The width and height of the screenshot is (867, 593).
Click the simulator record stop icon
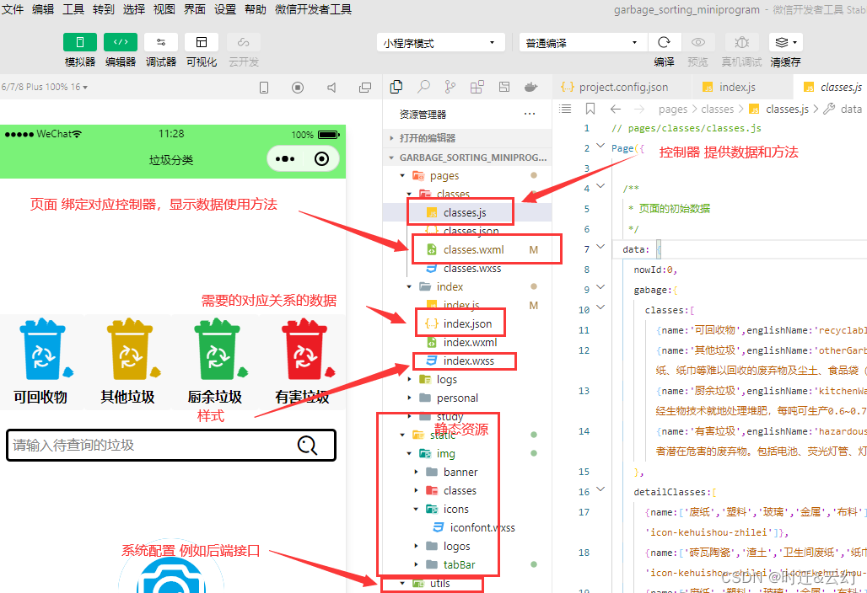[298, 88]
